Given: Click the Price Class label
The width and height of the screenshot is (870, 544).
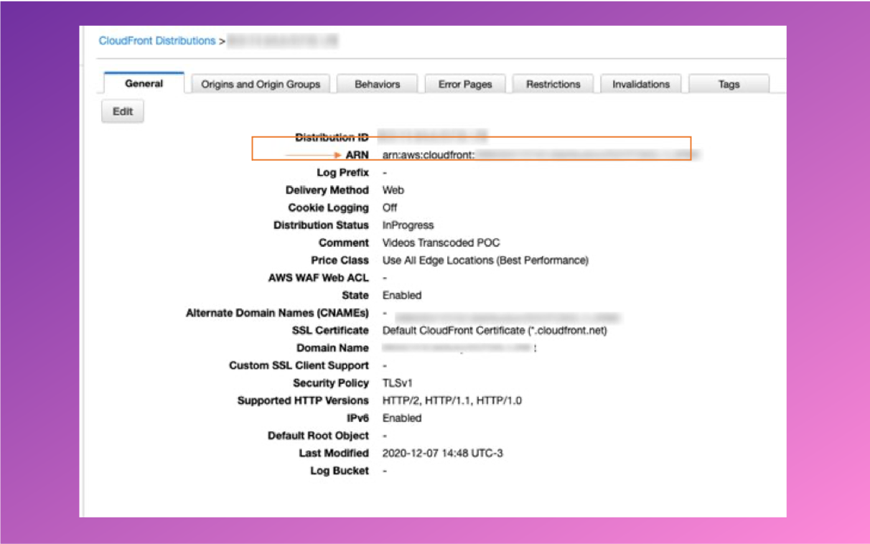Looking at the screenshot, I should [340, 261].
